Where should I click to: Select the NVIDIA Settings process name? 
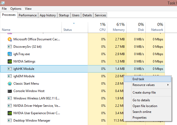[x=24, y=61]
